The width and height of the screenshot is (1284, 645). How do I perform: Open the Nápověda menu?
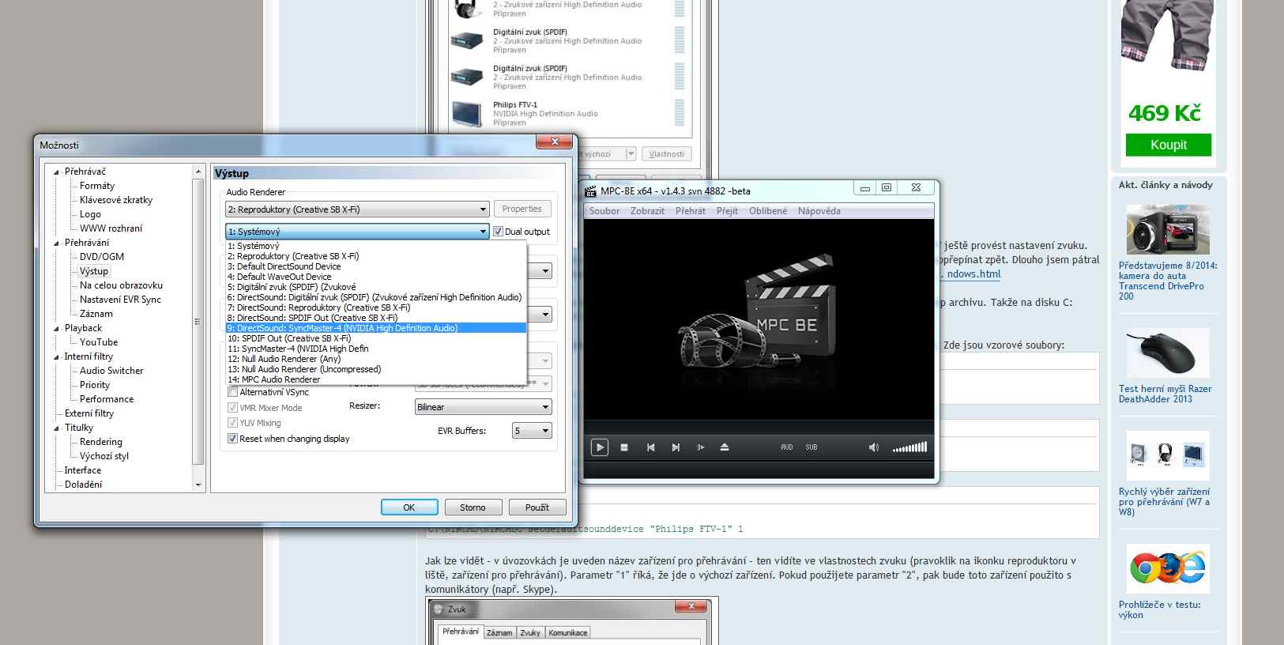point(819,211)
